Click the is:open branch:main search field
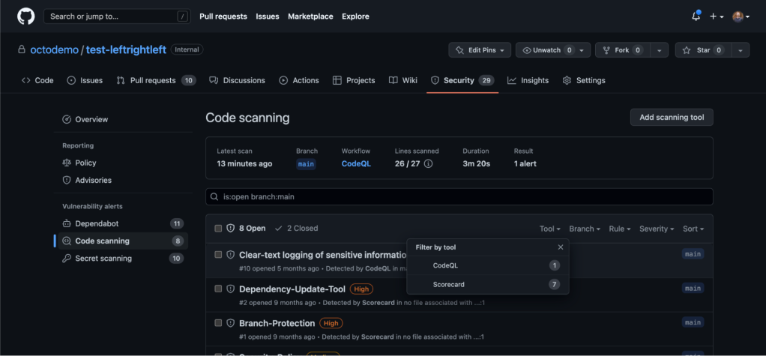766x356 pixels. point(459,196)
